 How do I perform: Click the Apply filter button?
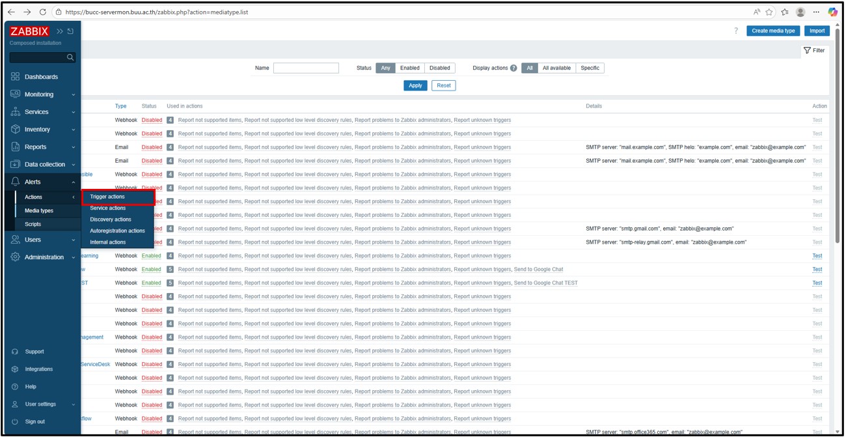click(415, 85)
